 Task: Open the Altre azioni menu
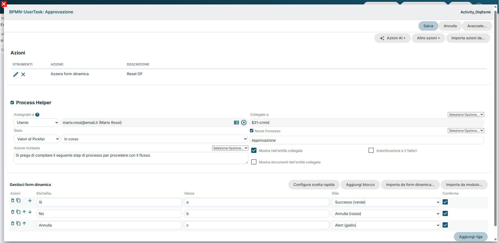pos(428,38)
